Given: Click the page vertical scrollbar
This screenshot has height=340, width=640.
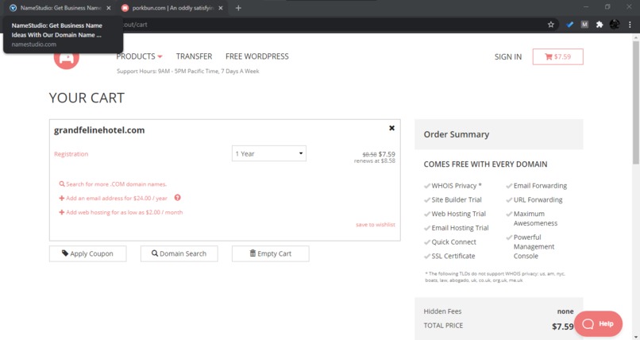Looking at the screenshot, I should coord(636,102).
